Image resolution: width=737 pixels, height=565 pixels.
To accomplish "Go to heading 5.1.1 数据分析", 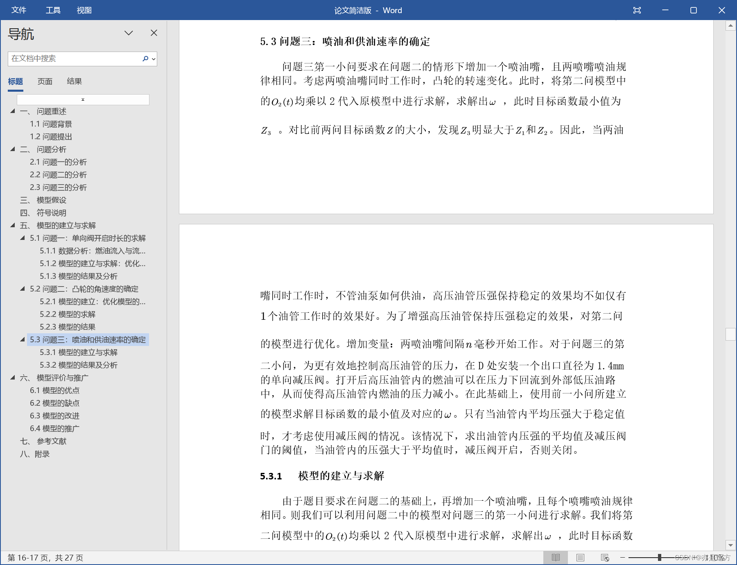I will pos(93,251).
